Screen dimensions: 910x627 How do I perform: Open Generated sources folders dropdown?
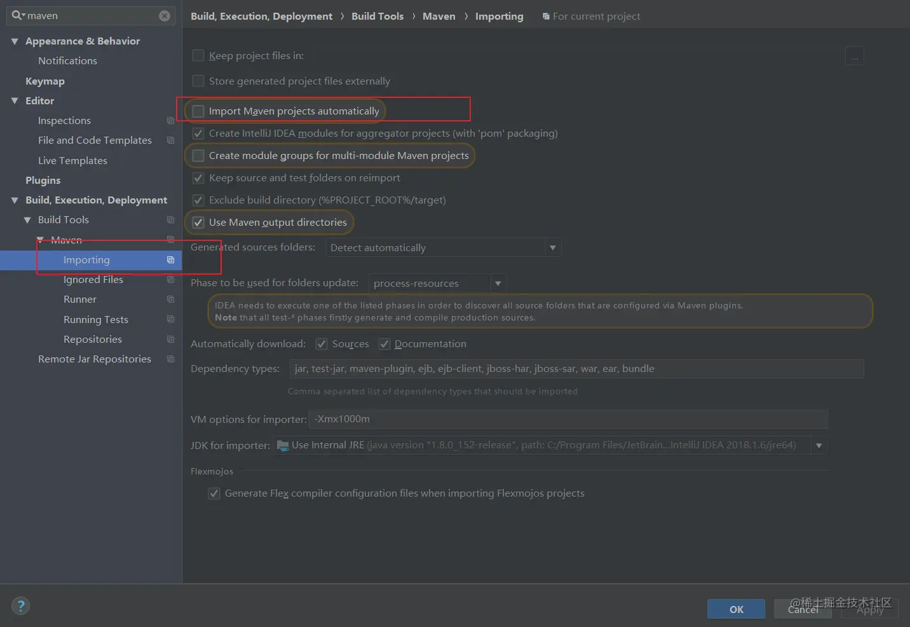443,247
